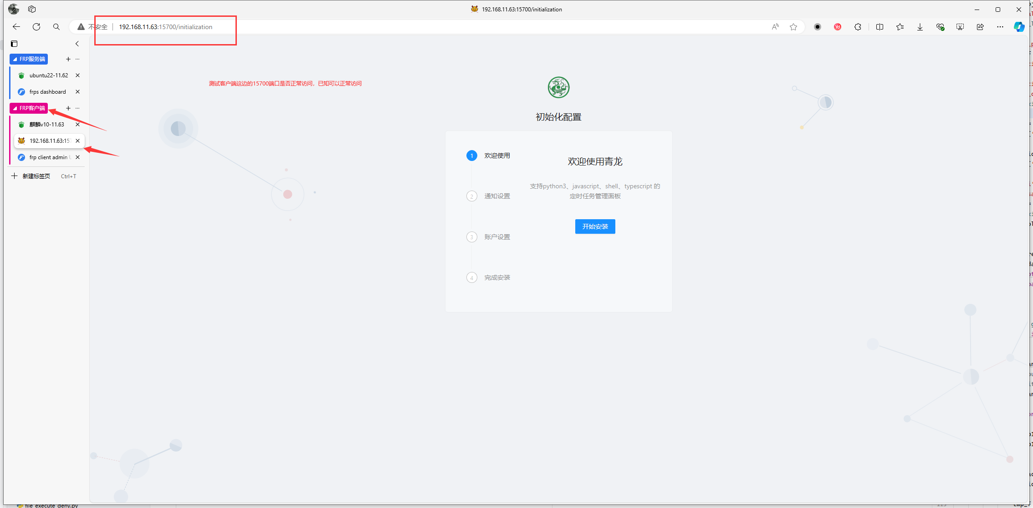
Task: Open the favorites list icon
Action: (900, 27)
